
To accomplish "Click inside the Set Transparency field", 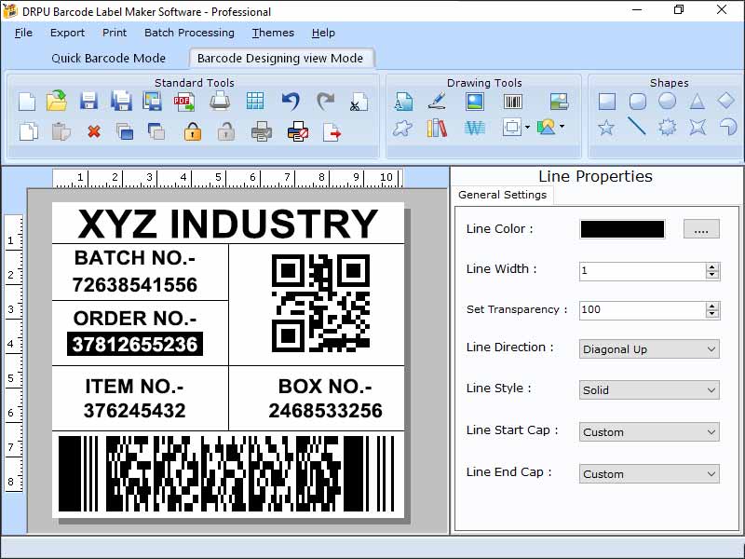I will (643, 310).
